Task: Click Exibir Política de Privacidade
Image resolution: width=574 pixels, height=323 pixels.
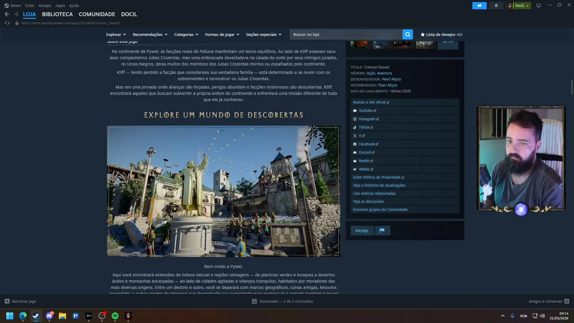Action: (x=405, y=177)
